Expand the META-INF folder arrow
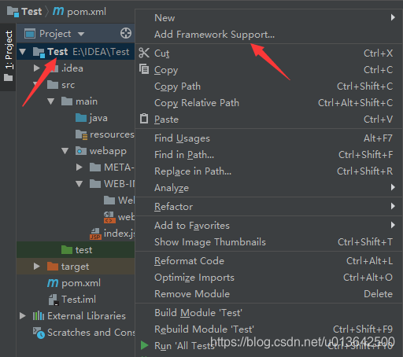This screenshot has width=403, height=357. point(79,167)
